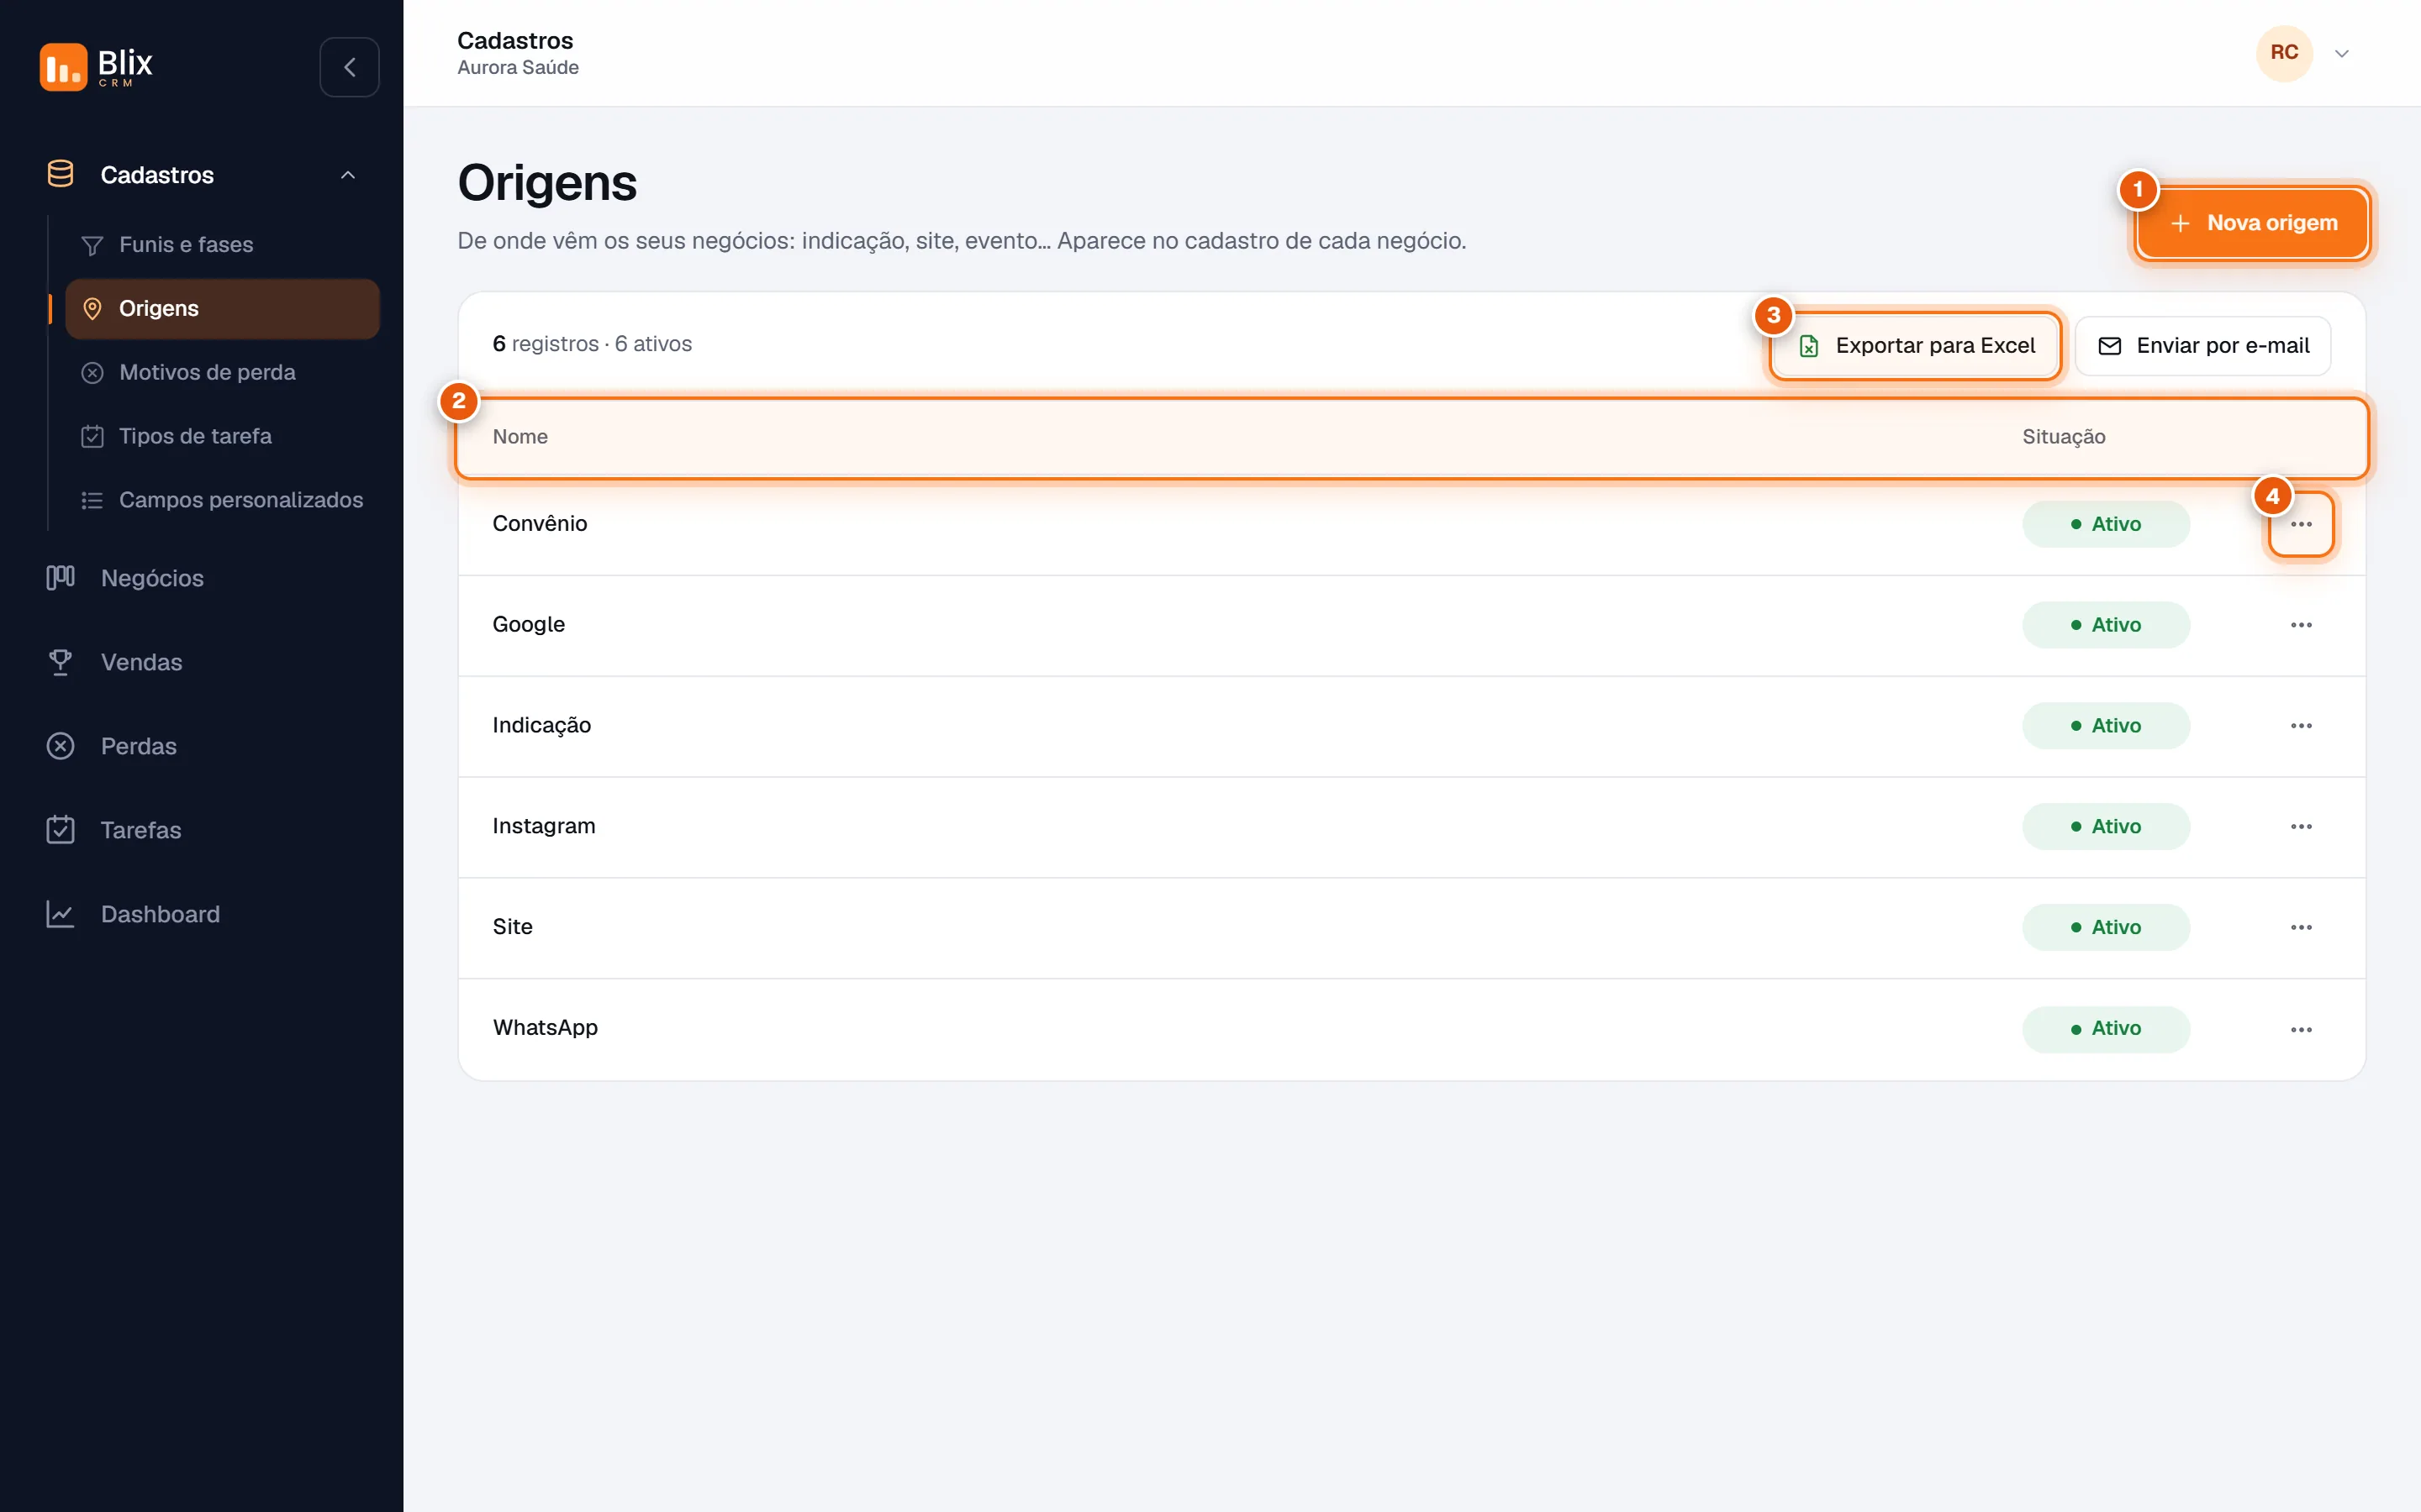The image size is (2421, 1512).
Task: Open Campos personalizados
Action: click(x=222, y=500)
